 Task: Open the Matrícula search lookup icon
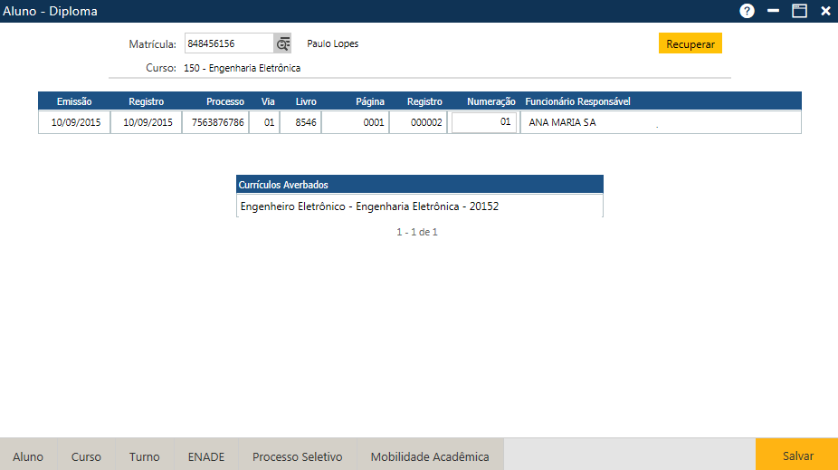(x=284, y=43)
